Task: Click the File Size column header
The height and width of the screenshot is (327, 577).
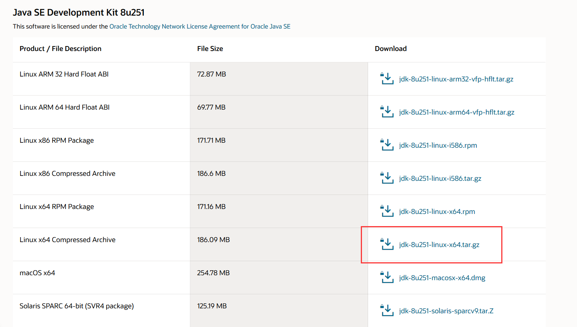Action: pyautogui.click(x=210, y=49)
